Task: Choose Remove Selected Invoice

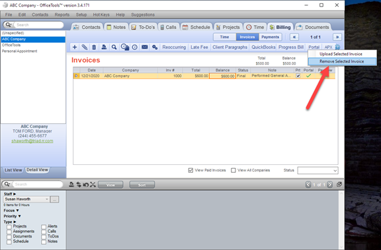Action: 342,61
